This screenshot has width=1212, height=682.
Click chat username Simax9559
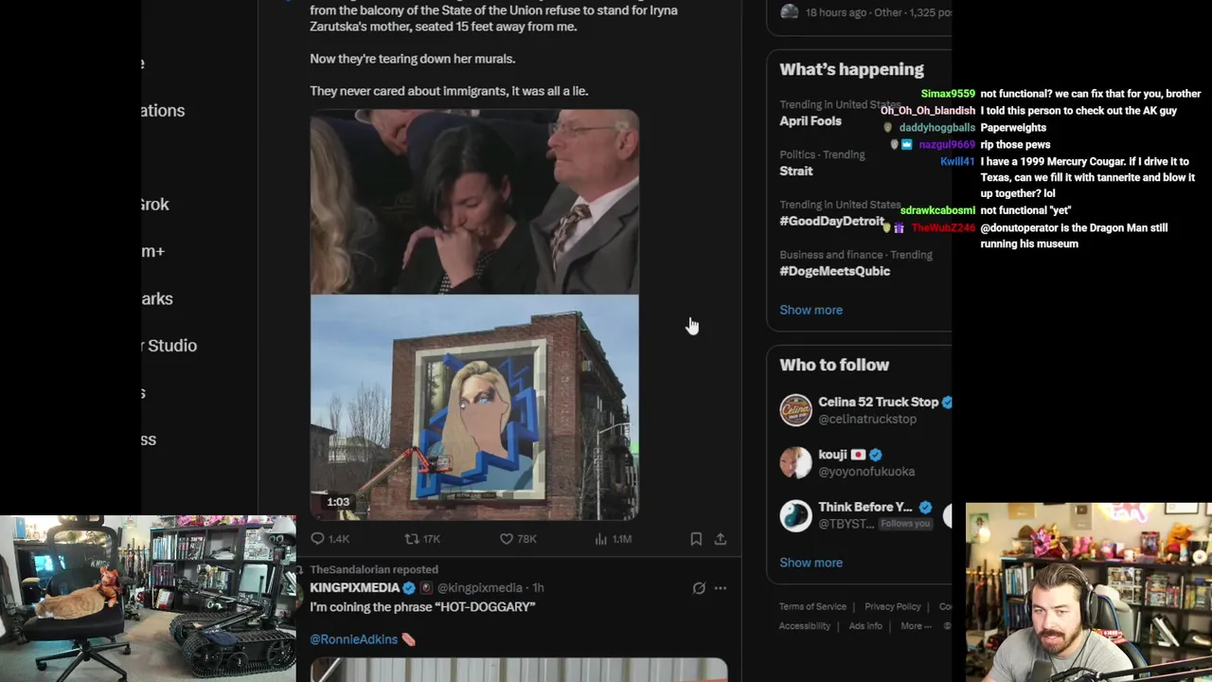point(948,94)
